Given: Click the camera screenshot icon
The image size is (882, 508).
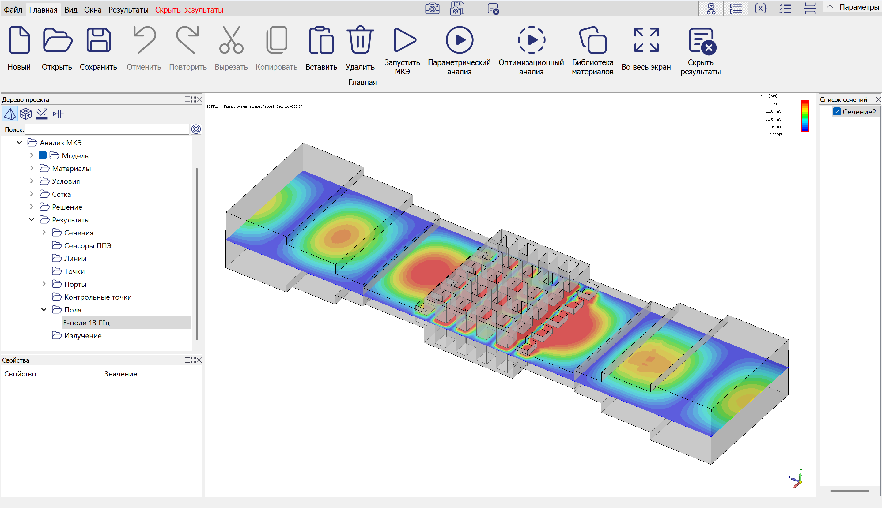Looking at the screenshot, I should pos(432,8).
